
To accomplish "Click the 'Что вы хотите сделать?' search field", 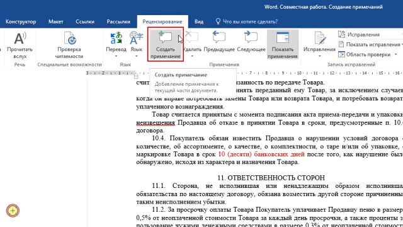I will pyautogui.click(x=250, y=21).
